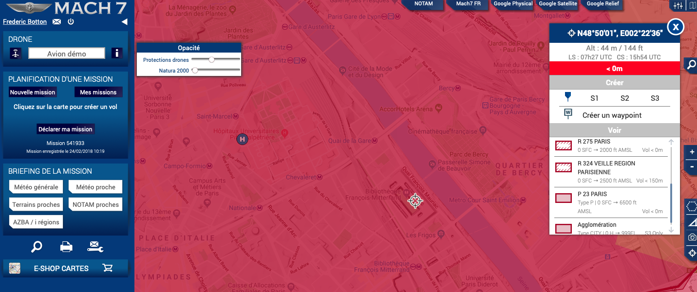Click the folded map icon at top right
The height and width of the screenshot is (292, 697).
point(692,6)
